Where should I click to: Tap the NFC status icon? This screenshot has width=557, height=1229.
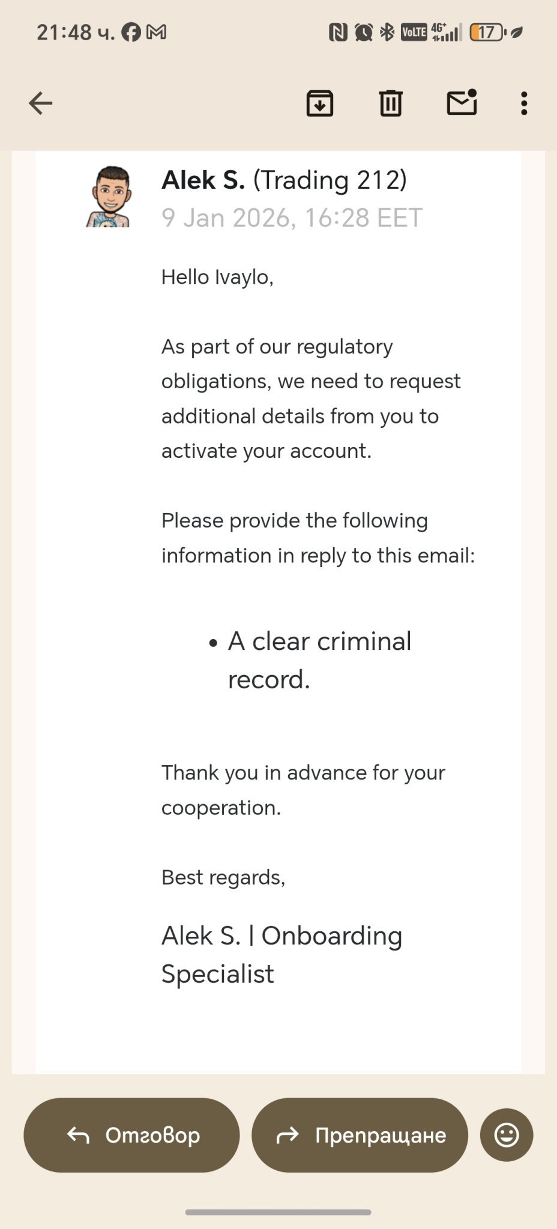pyautogui.click(x=338, y=32)
